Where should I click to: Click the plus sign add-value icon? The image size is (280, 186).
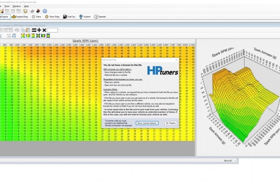click(x=39, y=30)
